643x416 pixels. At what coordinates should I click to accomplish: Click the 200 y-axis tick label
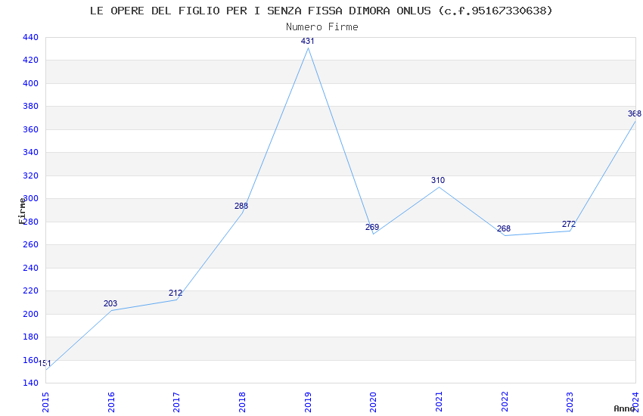click(x=30, y=314)
